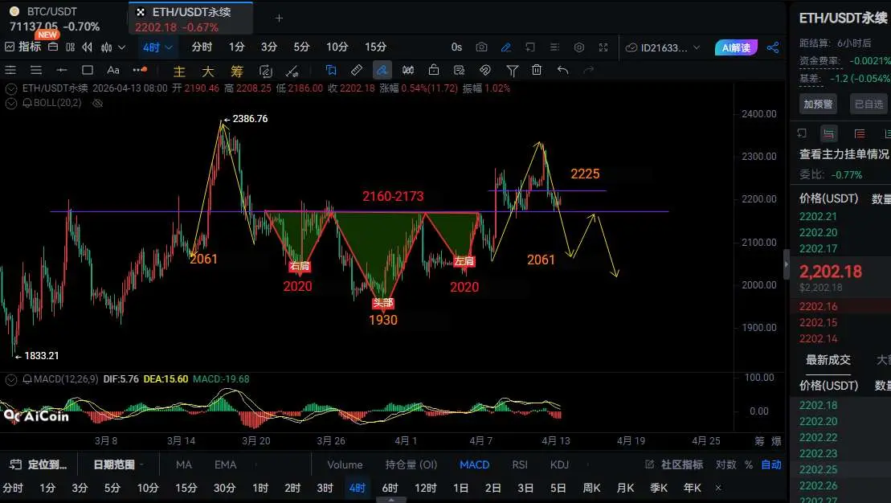Open the 指标 indicators menu
891x503 pixels.
[23, 47]
